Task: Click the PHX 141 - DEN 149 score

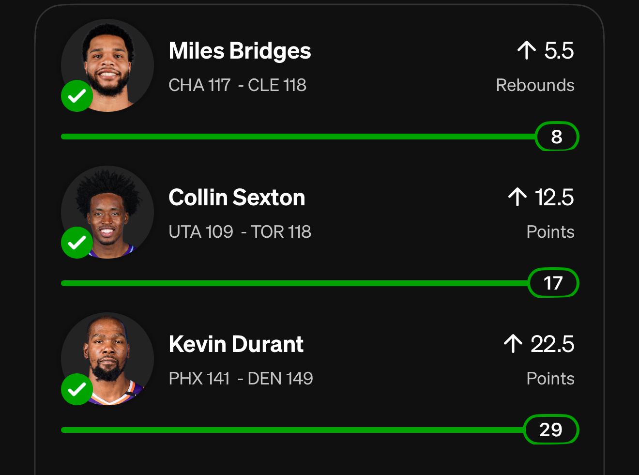Action: (x=241, y=379)
